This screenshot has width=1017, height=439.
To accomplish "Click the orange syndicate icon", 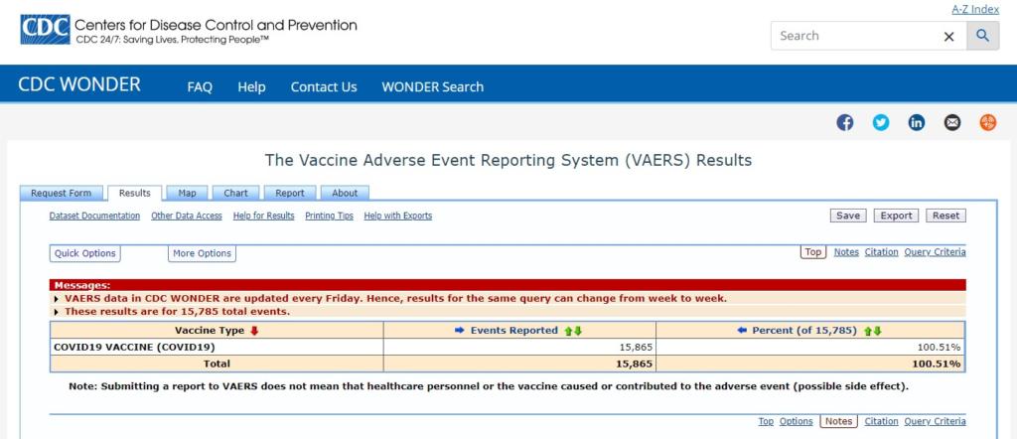I will pos(988,122).
